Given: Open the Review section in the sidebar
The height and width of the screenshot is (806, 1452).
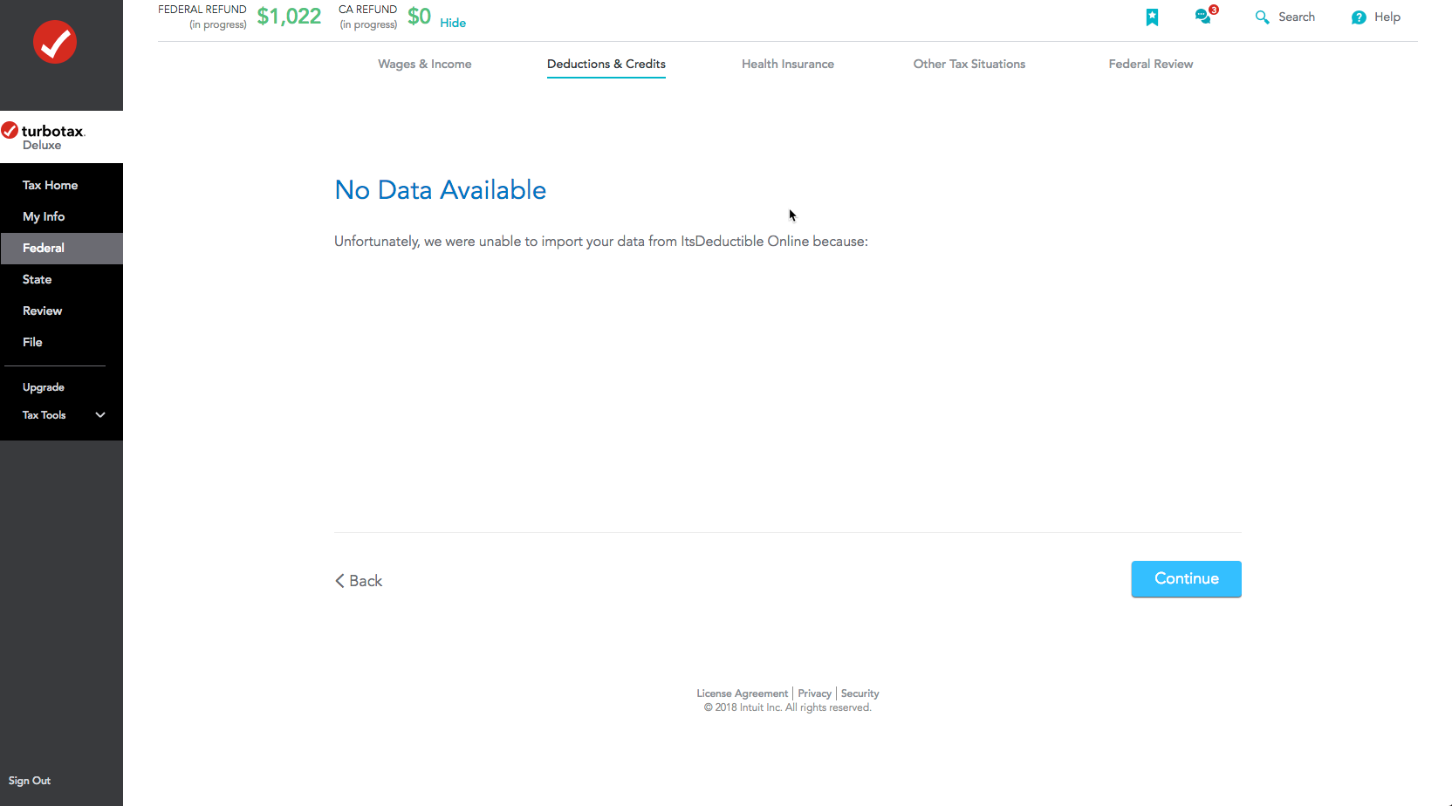Looking at the screenshot, I should 61,311.
